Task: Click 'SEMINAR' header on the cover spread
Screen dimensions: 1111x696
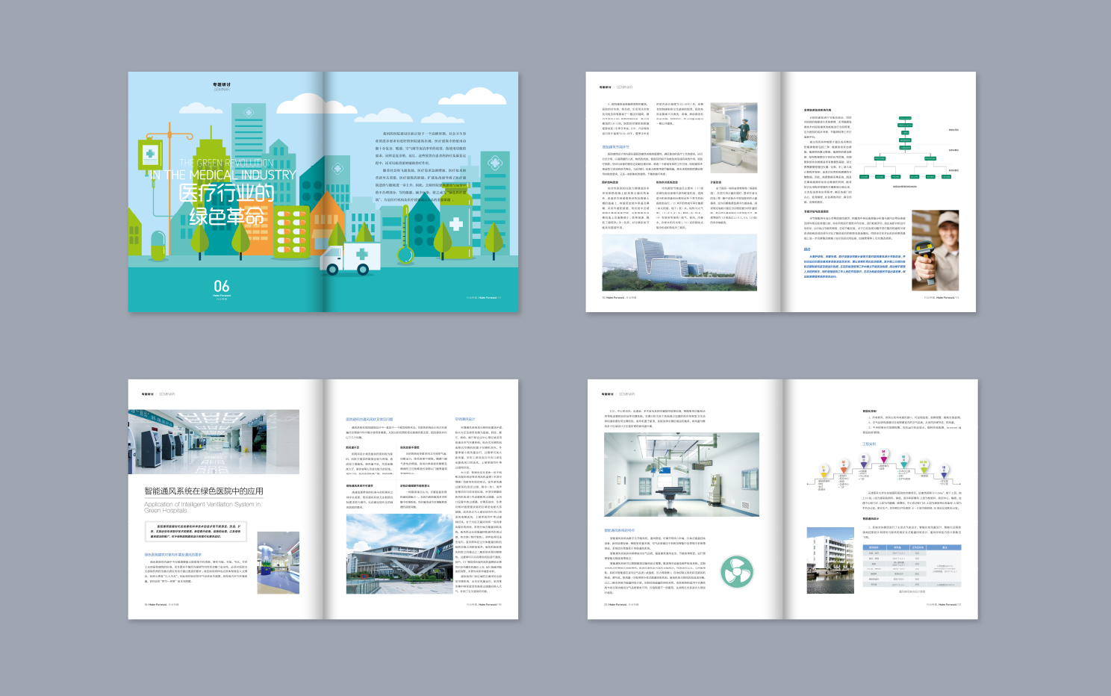Action: click(x=222, y=89)
